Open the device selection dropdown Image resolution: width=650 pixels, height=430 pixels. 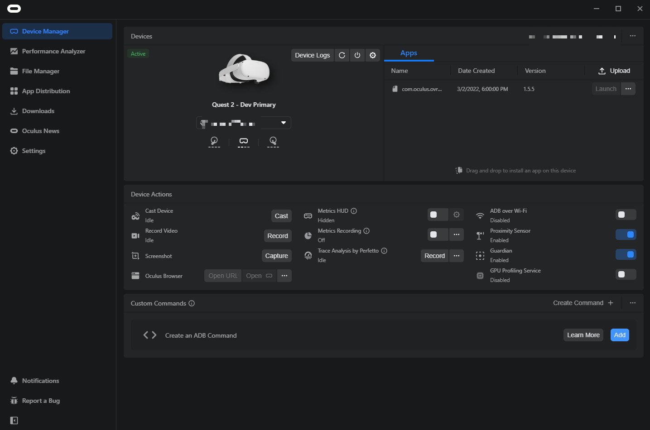[244, 123]
